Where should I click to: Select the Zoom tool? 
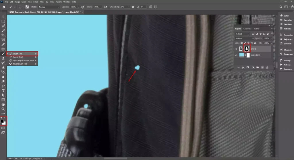(3, 109)
